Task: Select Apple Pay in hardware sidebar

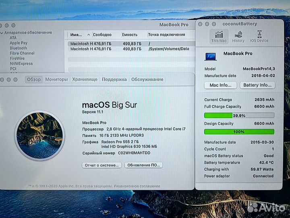Action: (19, 43)
